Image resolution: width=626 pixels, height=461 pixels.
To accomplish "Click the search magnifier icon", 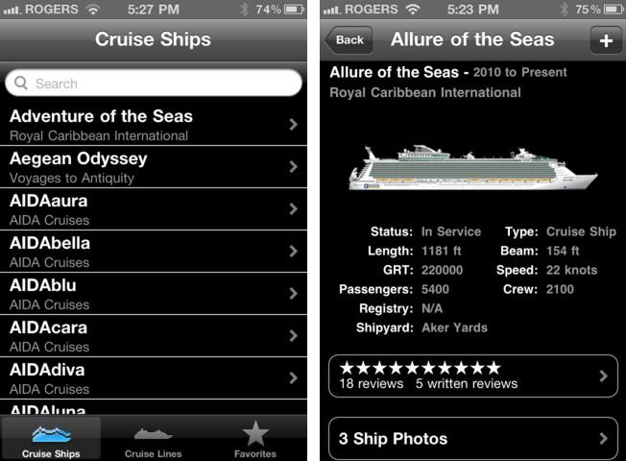I will point(22,84).
